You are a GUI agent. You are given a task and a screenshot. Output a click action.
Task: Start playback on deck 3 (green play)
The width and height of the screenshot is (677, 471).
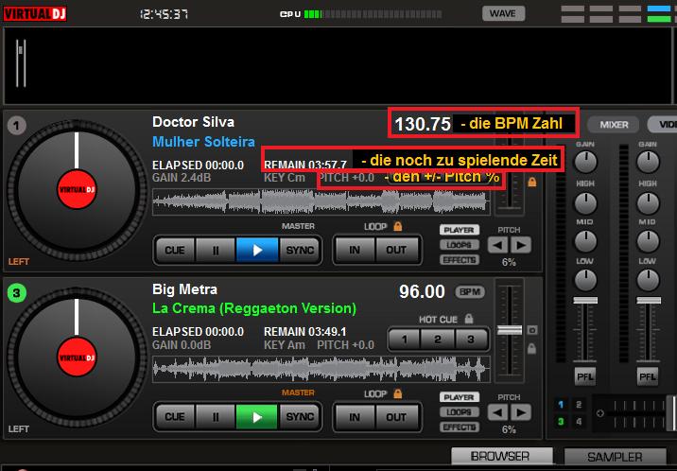(x=257, y=416)
